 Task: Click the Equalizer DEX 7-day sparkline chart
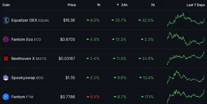click(x=186, y=20)
